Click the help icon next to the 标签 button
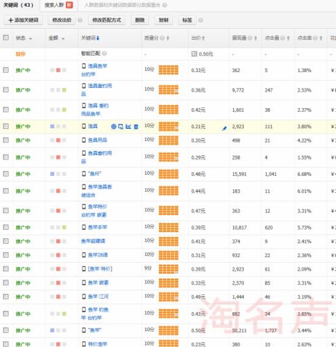336x347 pixels. [x=200, y=20]
